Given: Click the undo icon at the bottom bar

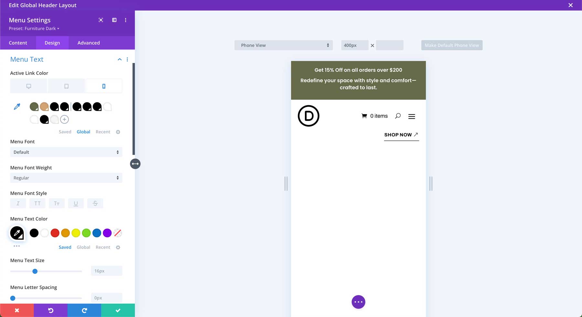Looking at the screenshot, I should point(50,310).
